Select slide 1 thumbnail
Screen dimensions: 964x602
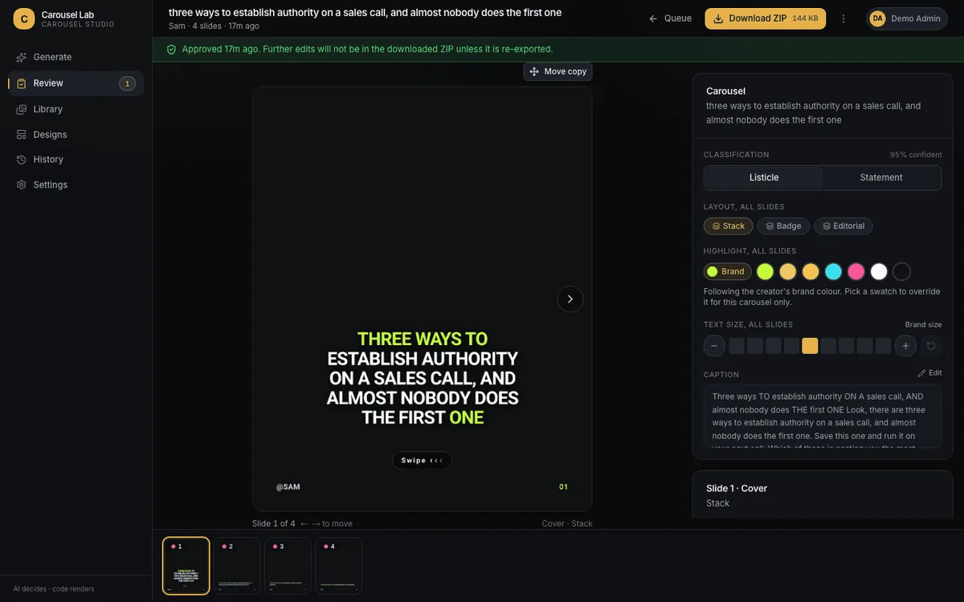[x=186, y=566]
